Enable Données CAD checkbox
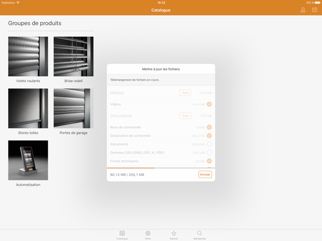Screen dimensions: 322x241 (x=209, y=153)
